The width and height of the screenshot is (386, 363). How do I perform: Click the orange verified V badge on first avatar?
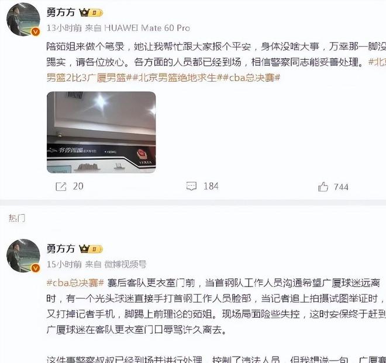pyautogui.click(x=36, y=32)
